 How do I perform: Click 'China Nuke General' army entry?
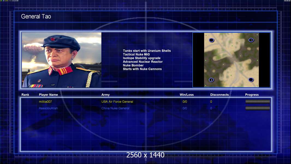115,108
